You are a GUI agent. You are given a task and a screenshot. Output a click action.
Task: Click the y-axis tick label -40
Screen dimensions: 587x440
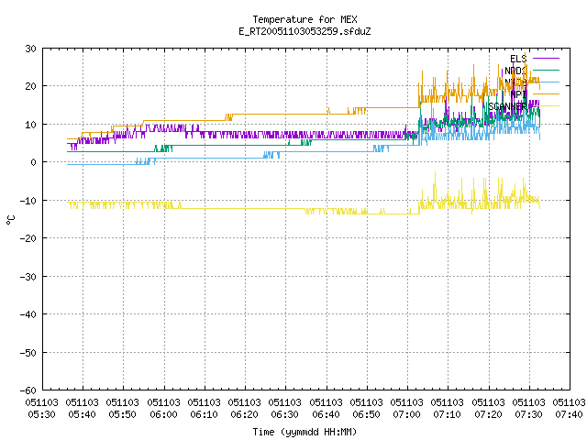tap(28, 314)
